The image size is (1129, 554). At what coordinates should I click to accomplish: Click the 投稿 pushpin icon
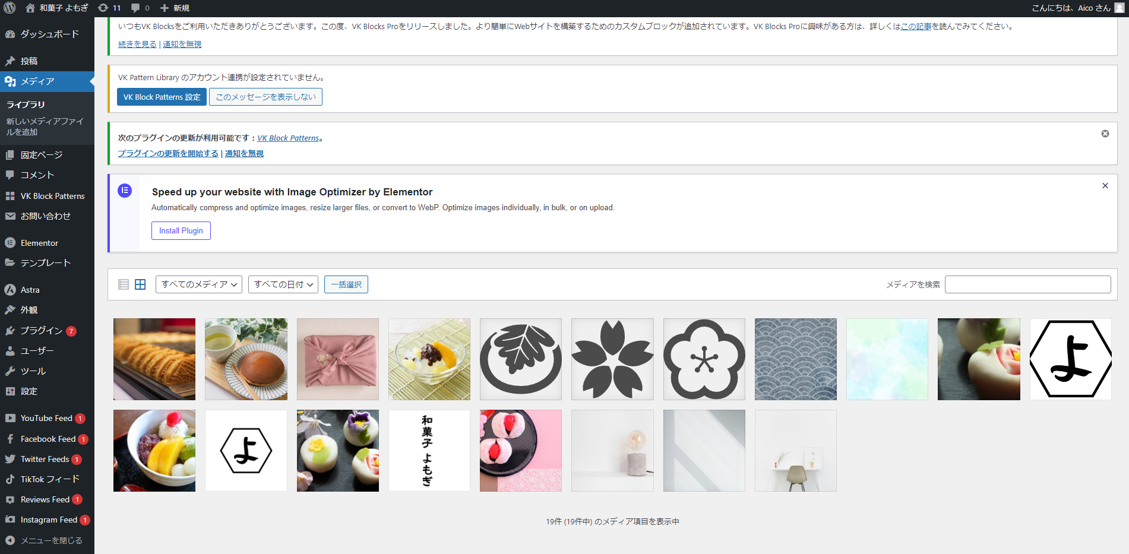[10, 61]
